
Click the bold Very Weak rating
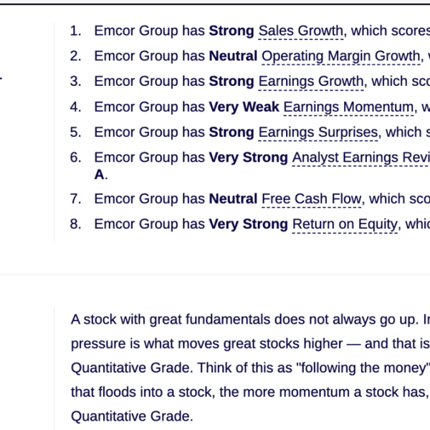pos(244,107)
